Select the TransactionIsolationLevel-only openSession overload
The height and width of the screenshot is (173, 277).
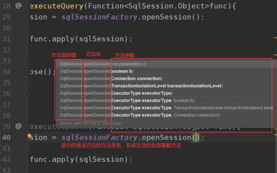(166, 86)
